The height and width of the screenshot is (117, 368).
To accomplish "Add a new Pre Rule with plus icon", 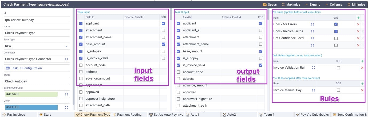I will click(x=358, y=18).
